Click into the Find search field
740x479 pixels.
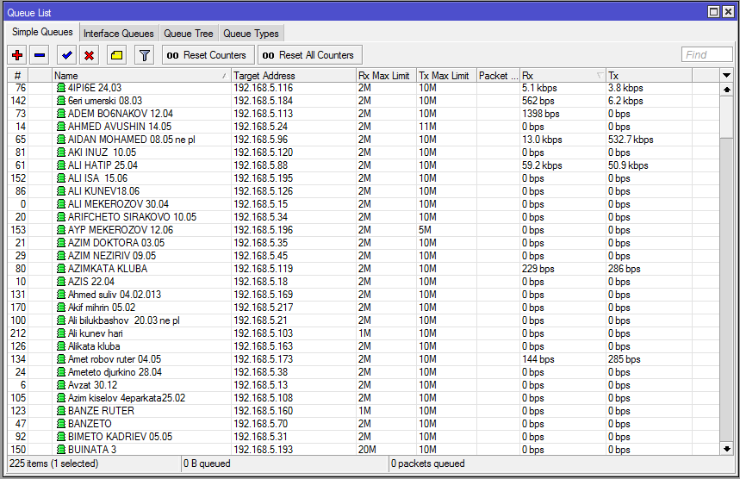[x=706, y=55]
